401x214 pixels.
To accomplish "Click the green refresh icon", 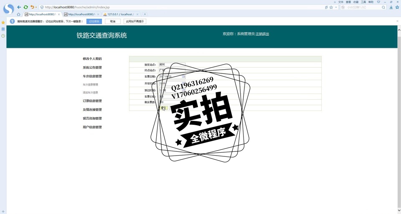I will coord(26,7).
